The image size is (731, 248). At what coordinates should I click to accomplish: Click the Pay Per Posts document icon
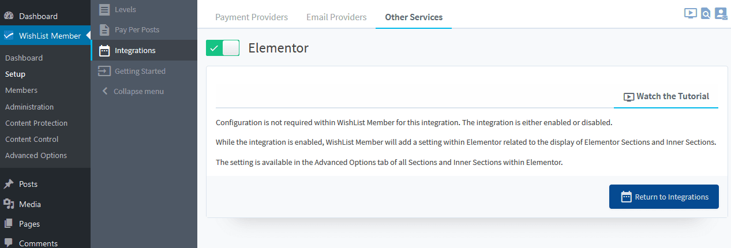tap(104, 29)
